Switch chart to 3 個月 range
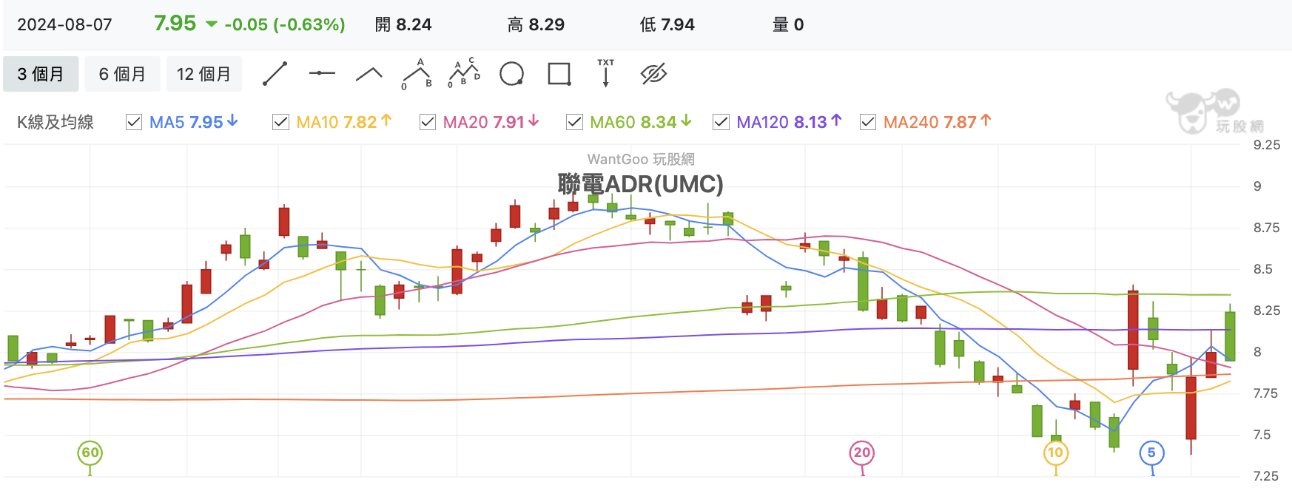The width and height of the screenshot is (1292, 488). point(41,74)
